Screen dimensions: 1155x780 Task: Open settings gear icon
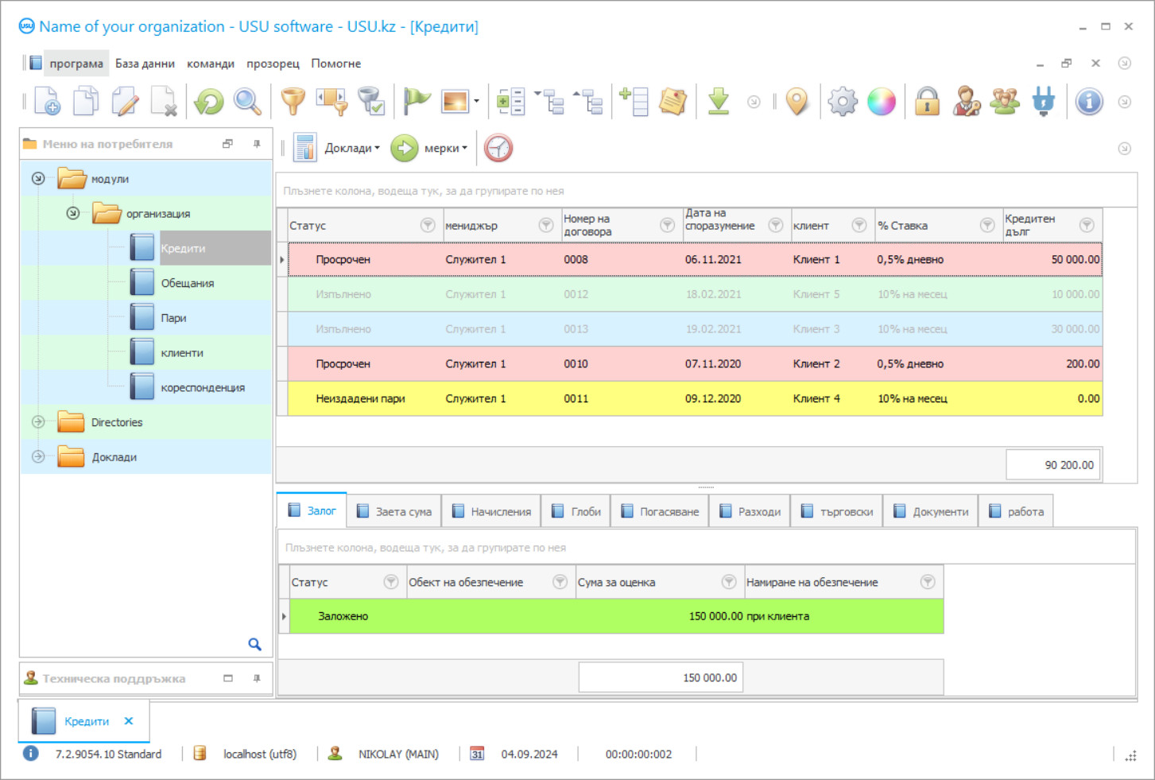coord(843,102)
